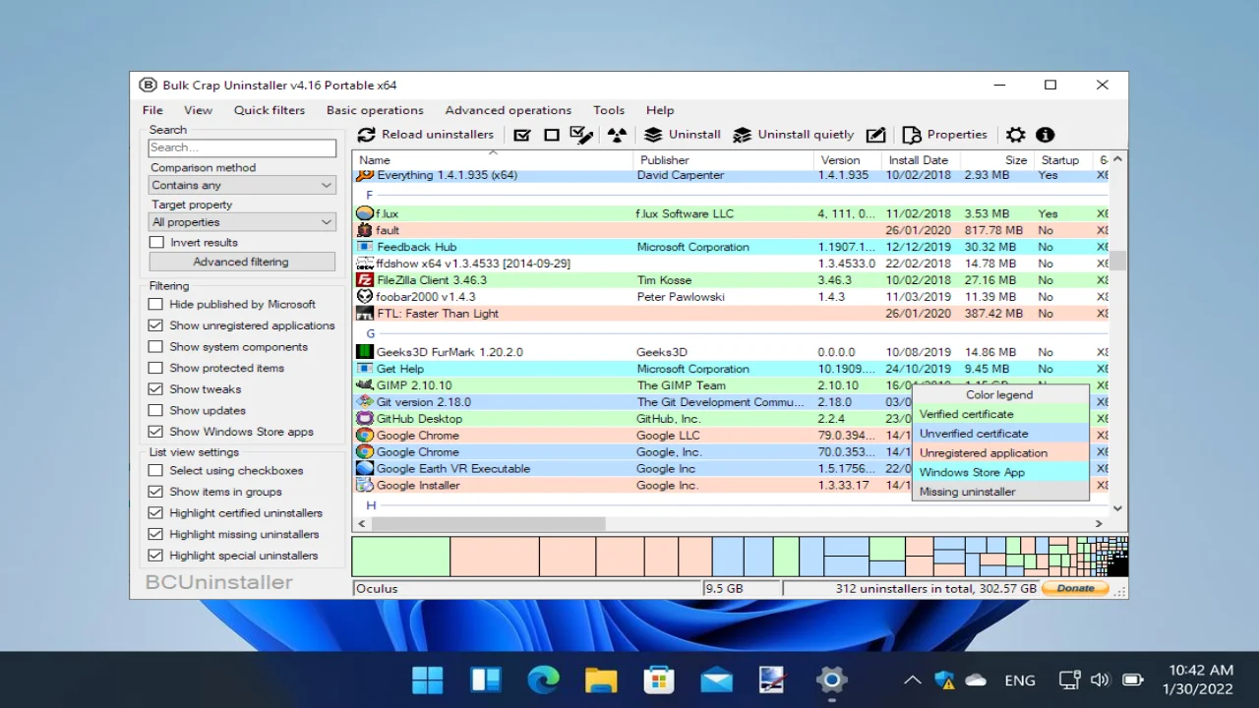Click inside the Search input field
The image size is (1259, 708).
(x=242, y=147)
